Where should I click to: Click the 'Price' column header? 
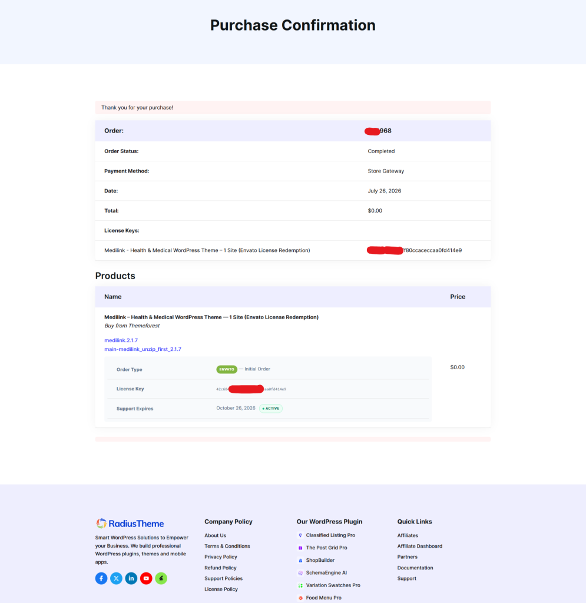(x=458, y=297)
